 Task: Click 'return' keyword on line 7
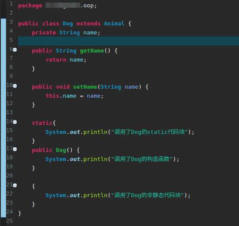(x=56, y=60)
